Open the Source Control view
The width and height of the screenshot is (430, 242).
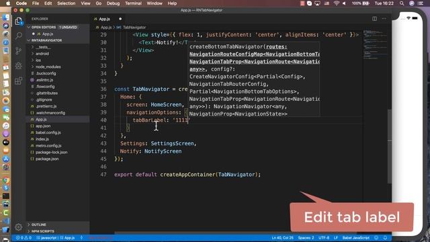pos(18,51)
